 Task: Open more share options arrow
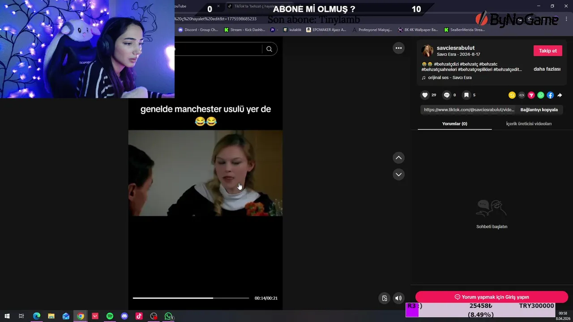560,95
